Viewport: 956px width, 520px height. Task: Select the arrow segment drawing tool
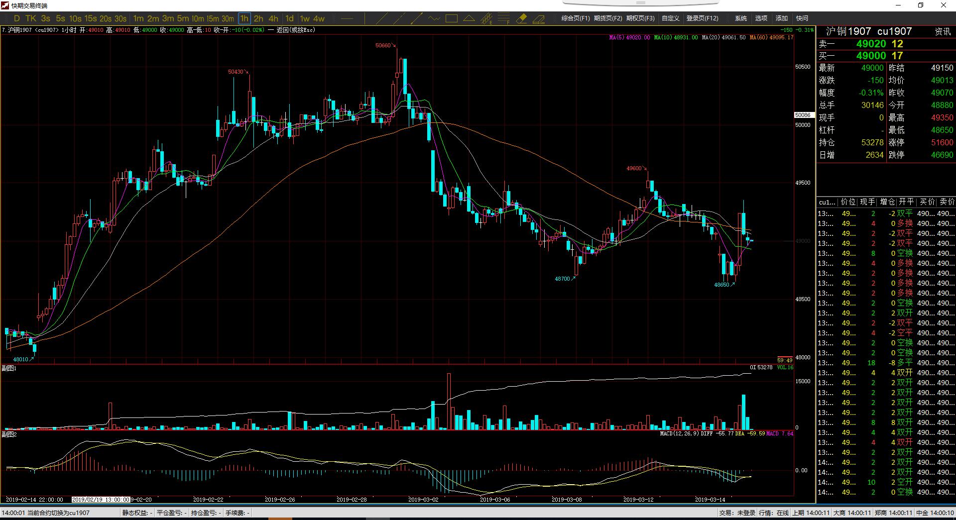417,18
